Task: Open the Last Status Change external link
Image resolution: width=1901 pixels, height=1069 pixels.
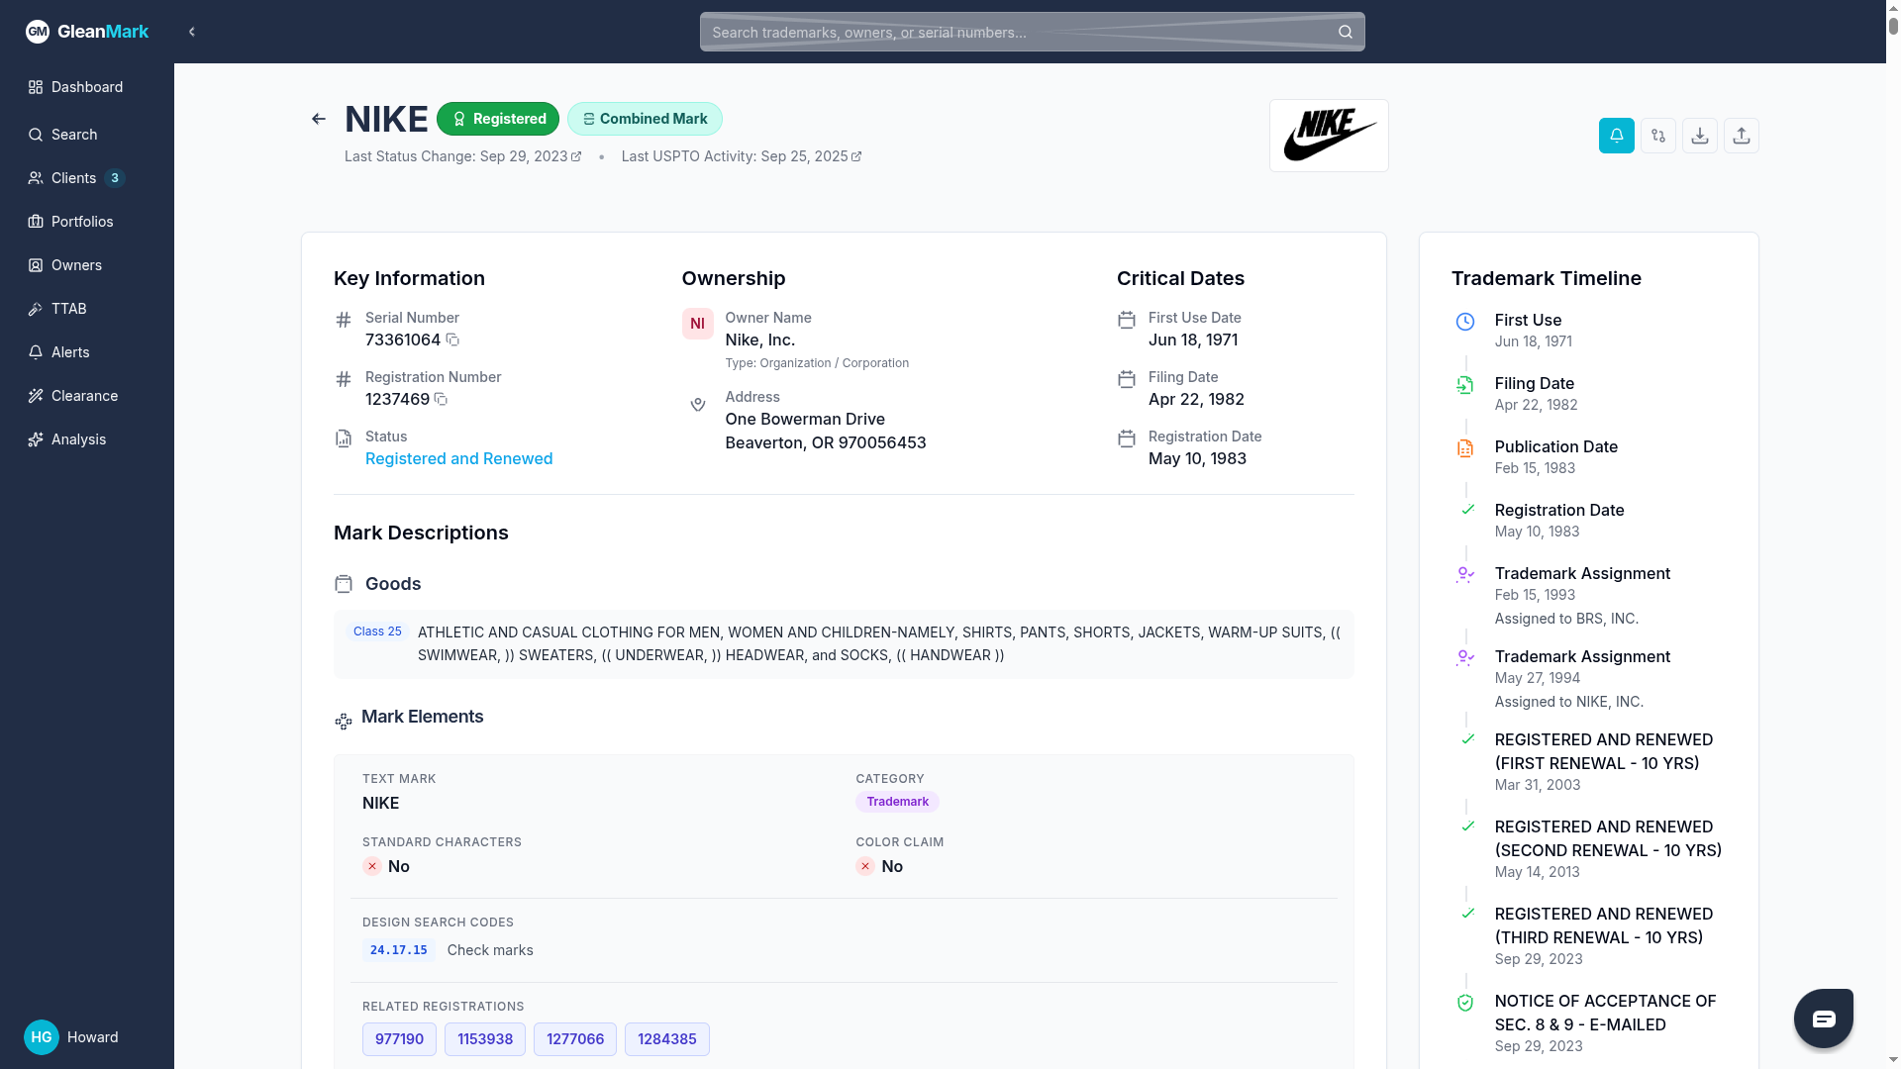Action: coord(576,156)
